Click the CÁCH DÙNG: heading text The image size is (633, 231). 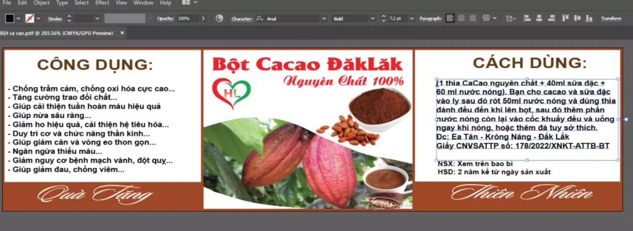point(529,63)
